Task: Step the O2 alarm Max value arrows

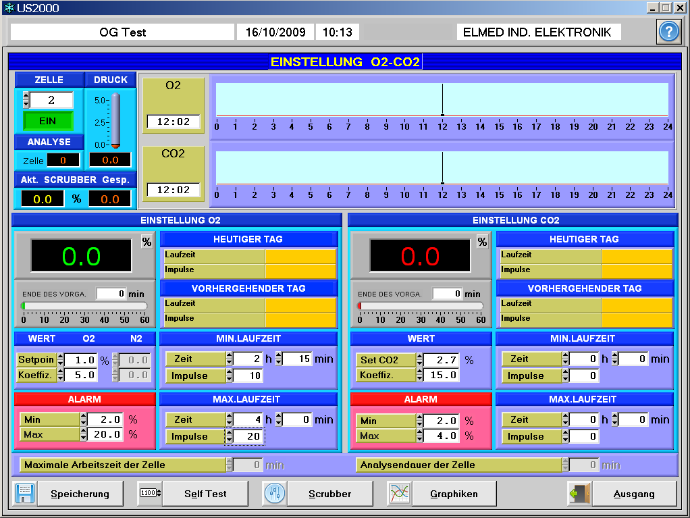Action: point(84,434)
